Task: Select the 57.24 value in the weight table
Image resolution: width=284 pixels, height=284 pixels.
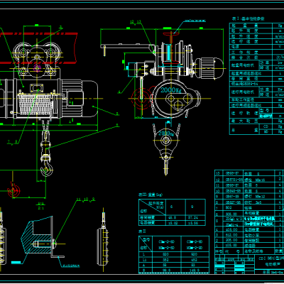Action: [x=194, y=217]
